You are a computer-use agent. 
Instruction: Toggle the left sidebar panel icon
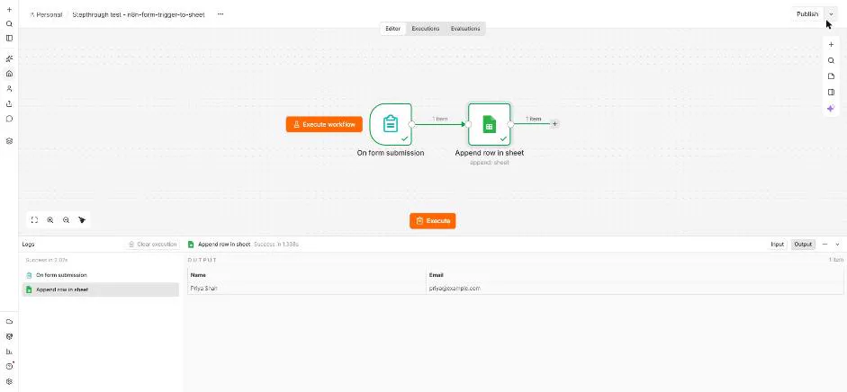coord(9,39)
